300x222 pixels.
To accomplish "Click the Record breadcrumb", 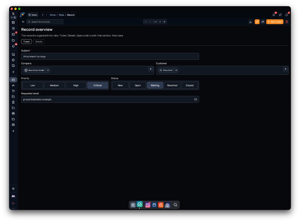I will [x=71, y=15].
